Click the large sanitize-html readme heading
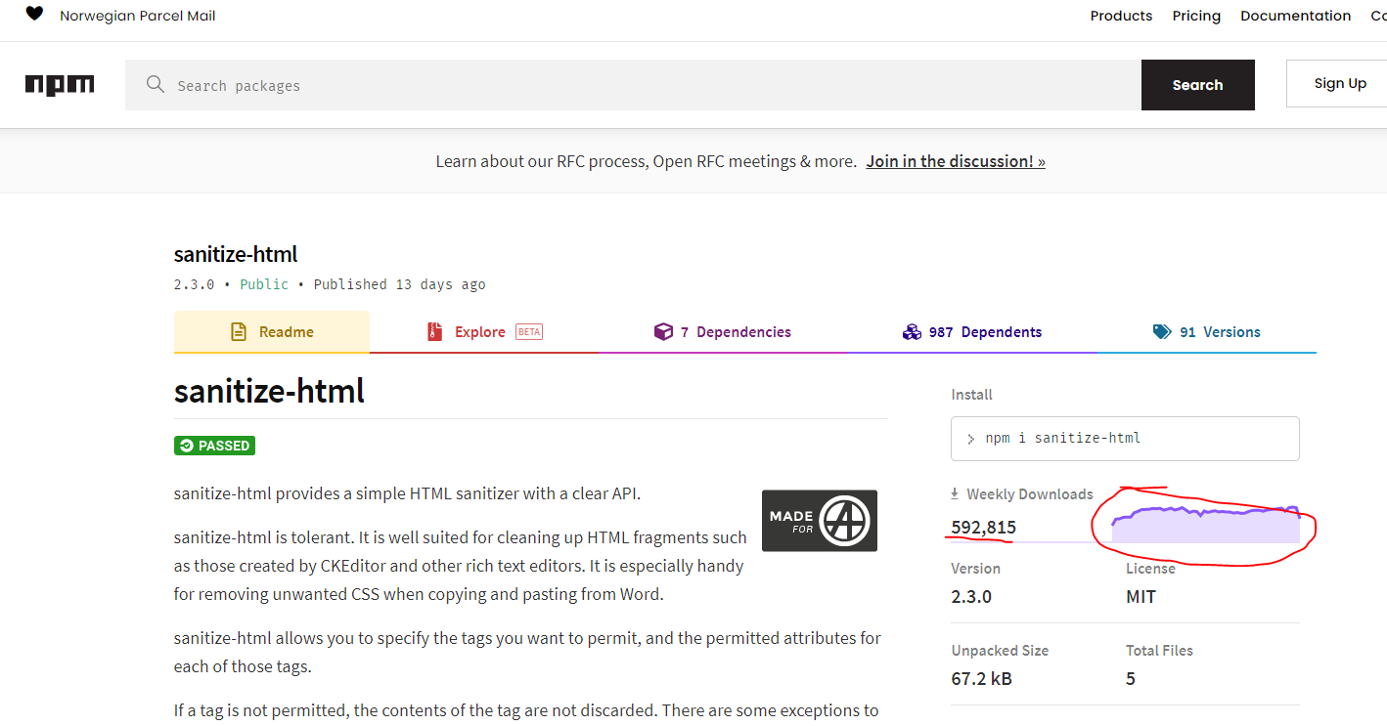The height and width of the screenshot is (726, 1387). point(269,392)
